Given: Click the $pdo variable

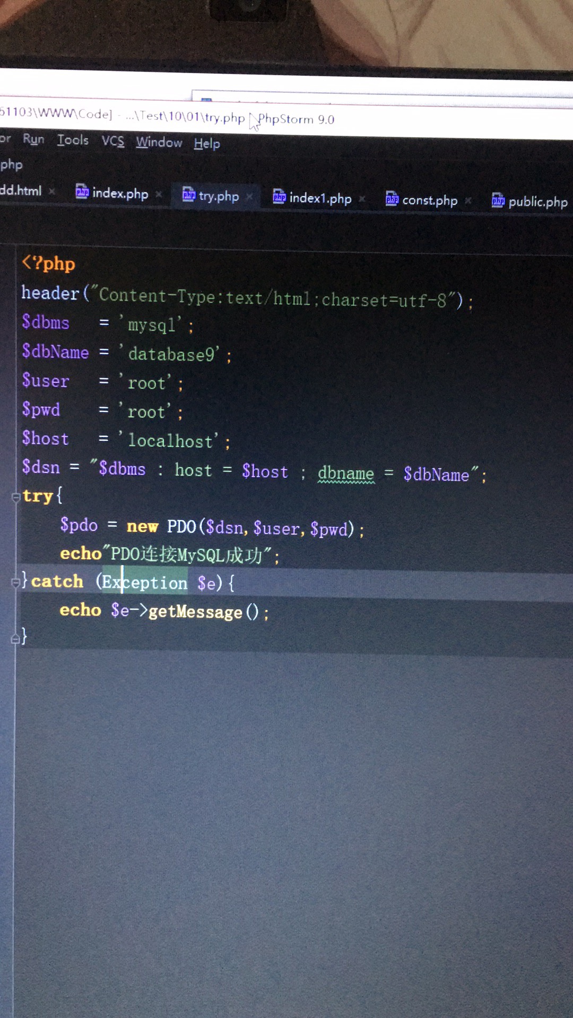Looking at the screenshot, I should click(79, 525).
